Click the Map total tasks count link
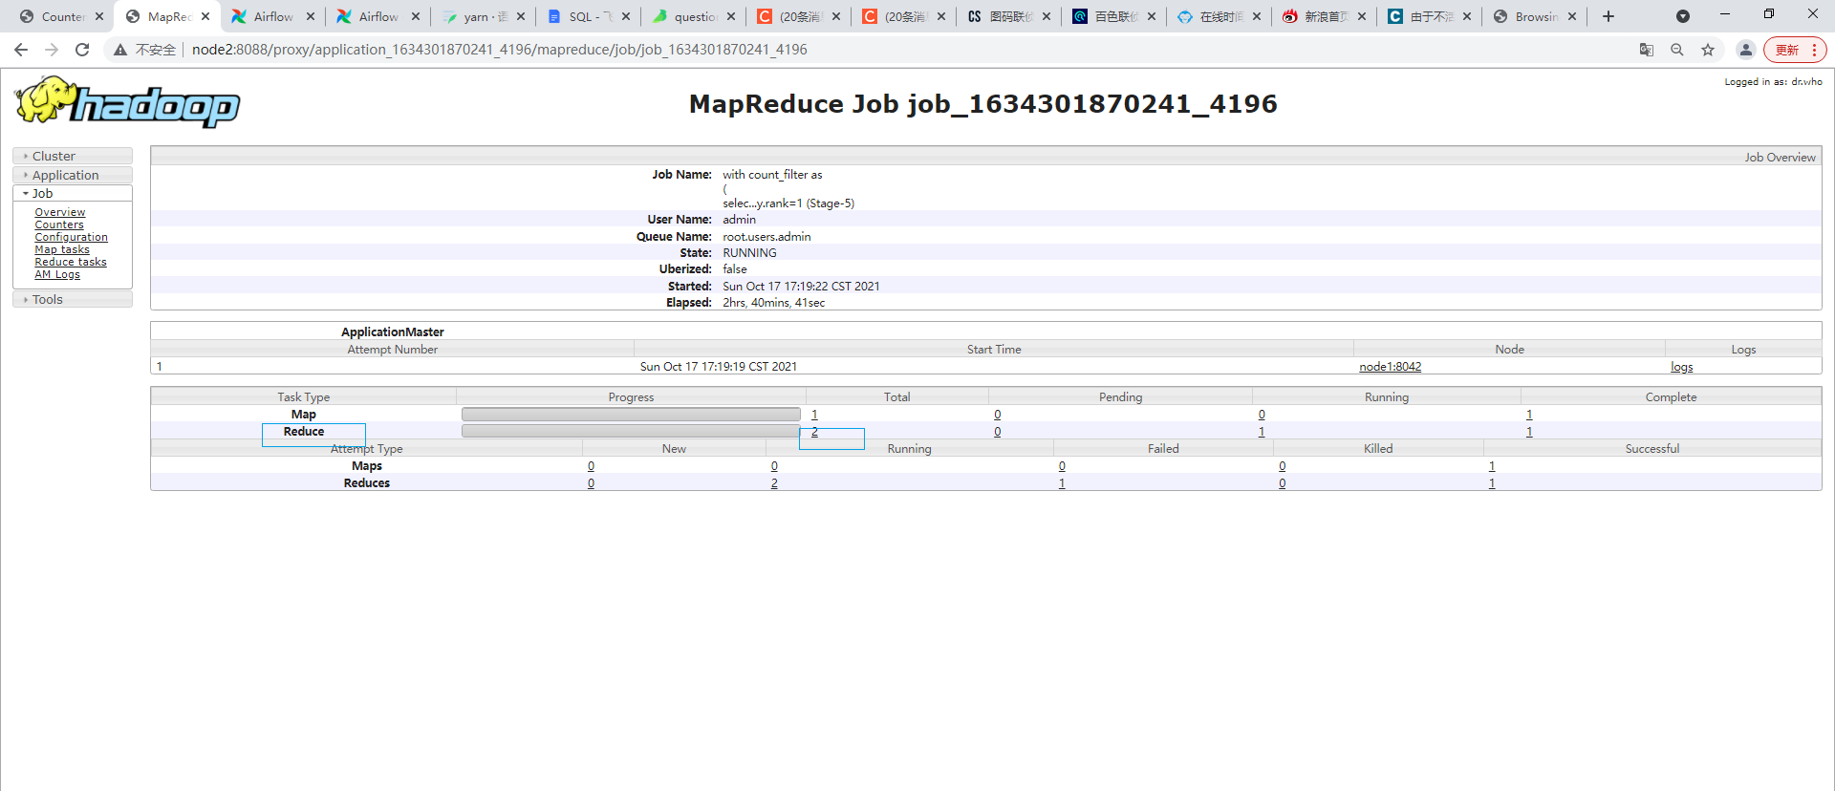This screenshot has width=1835, height=791. pyautogui.click(x=814, y=415)
